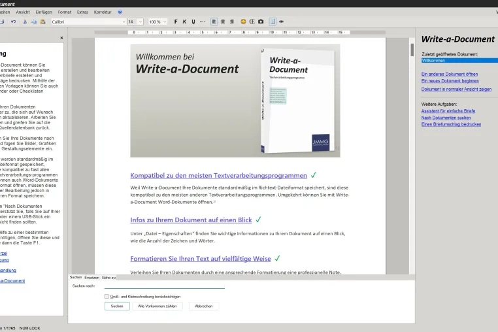Toggle page layout view icon
Screen dimensions: 498x332
coord(272,22)
